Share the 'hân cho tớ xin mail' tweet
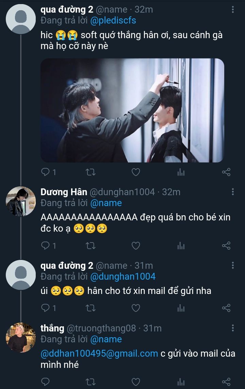Image resolution: width=245 pixels, height=389 pixels. click(226, 308)
